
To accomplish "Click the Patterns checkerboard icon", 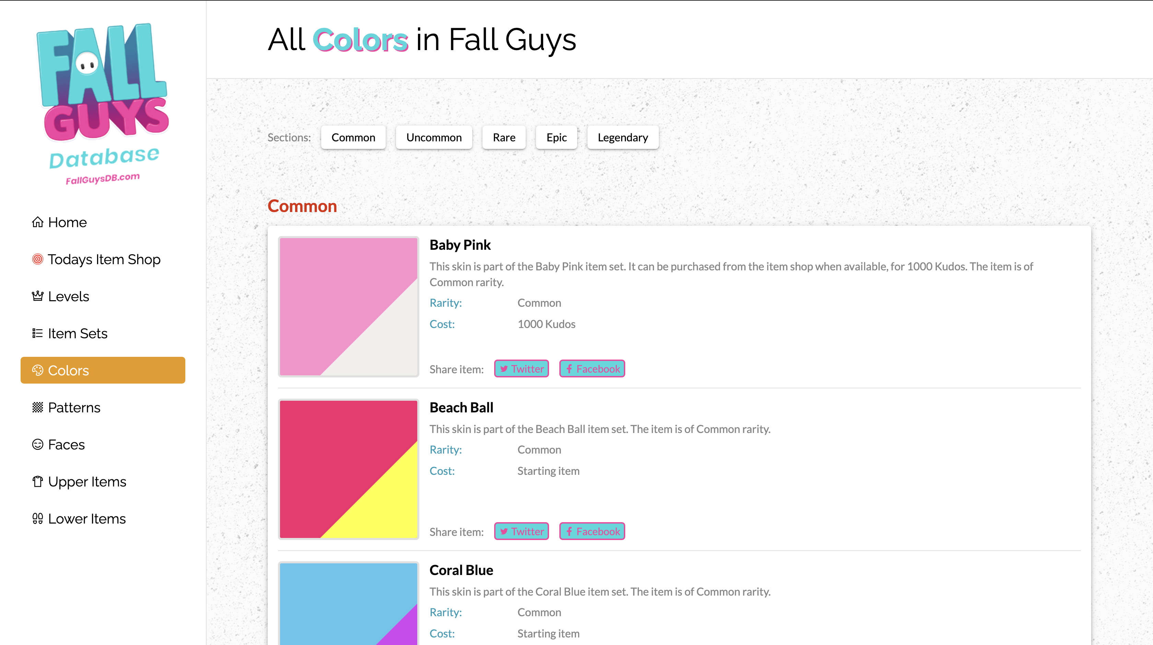I will (x=38, y=407).
